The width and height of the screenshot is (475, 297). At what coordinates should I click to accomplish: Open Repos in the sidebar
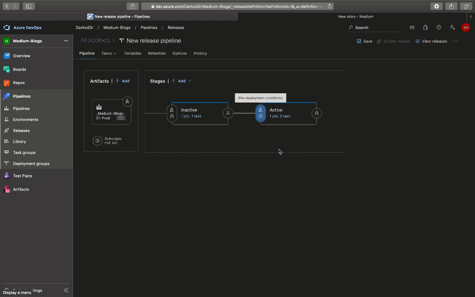click(x=19, y=83)
